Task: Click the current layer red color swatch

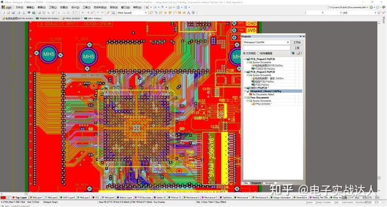Action: tap(3, 197)
